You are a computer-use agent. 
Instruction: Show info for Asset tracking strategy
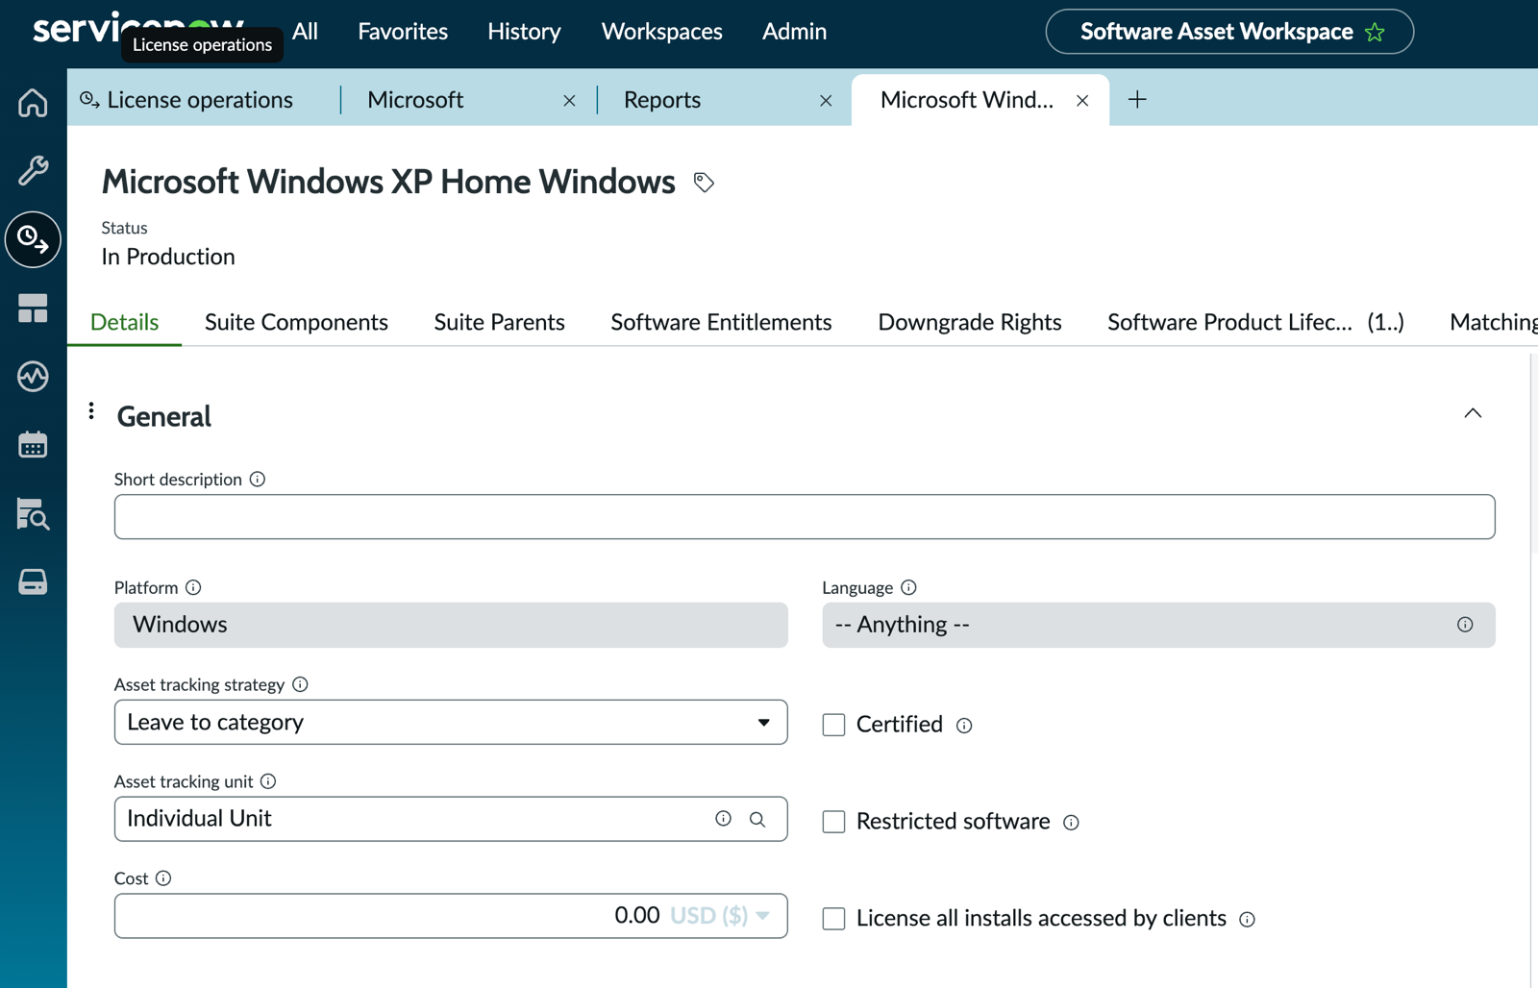coord(300,684)
